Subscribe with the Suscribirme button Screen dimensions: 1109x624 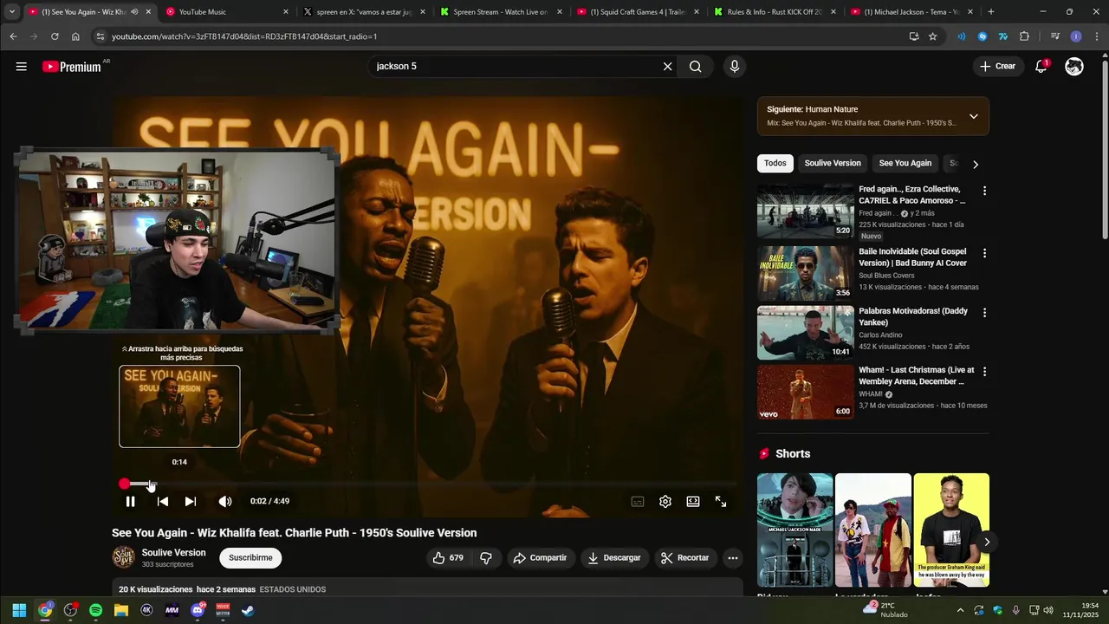pos(250,558)
